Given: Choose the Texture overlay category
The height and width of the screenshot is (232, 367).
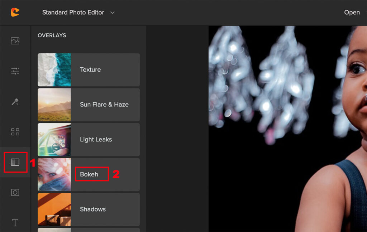Looking at the screenshot, I should pyautogui.click(x=89, y=70).
